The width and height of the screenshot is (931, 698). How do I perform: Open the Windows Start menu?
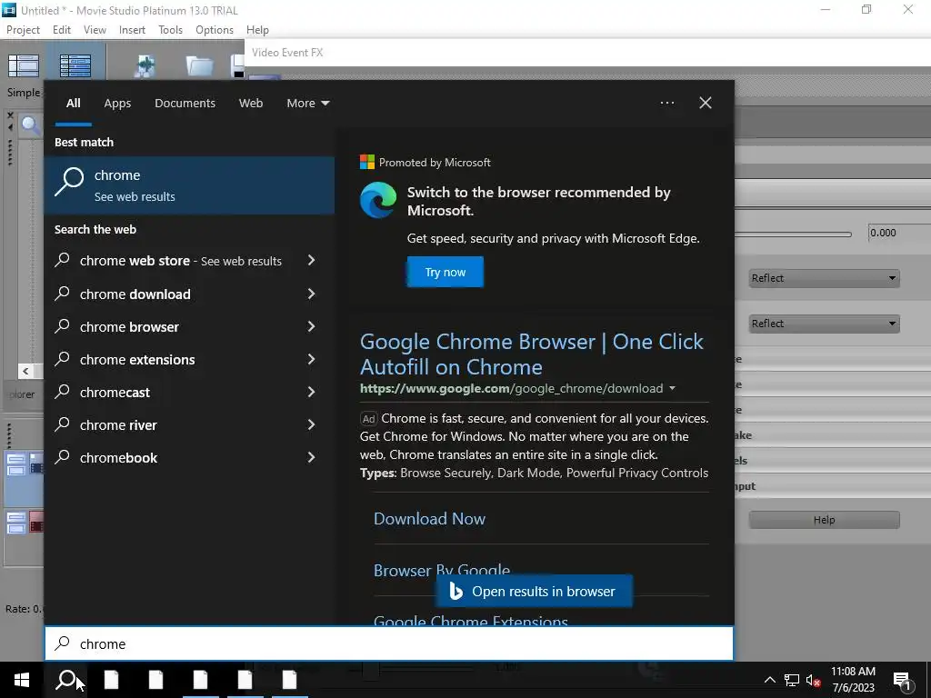(22, 680)
